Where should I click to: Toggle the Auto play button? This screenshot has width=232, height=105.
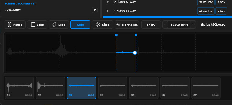click(80, 25)
